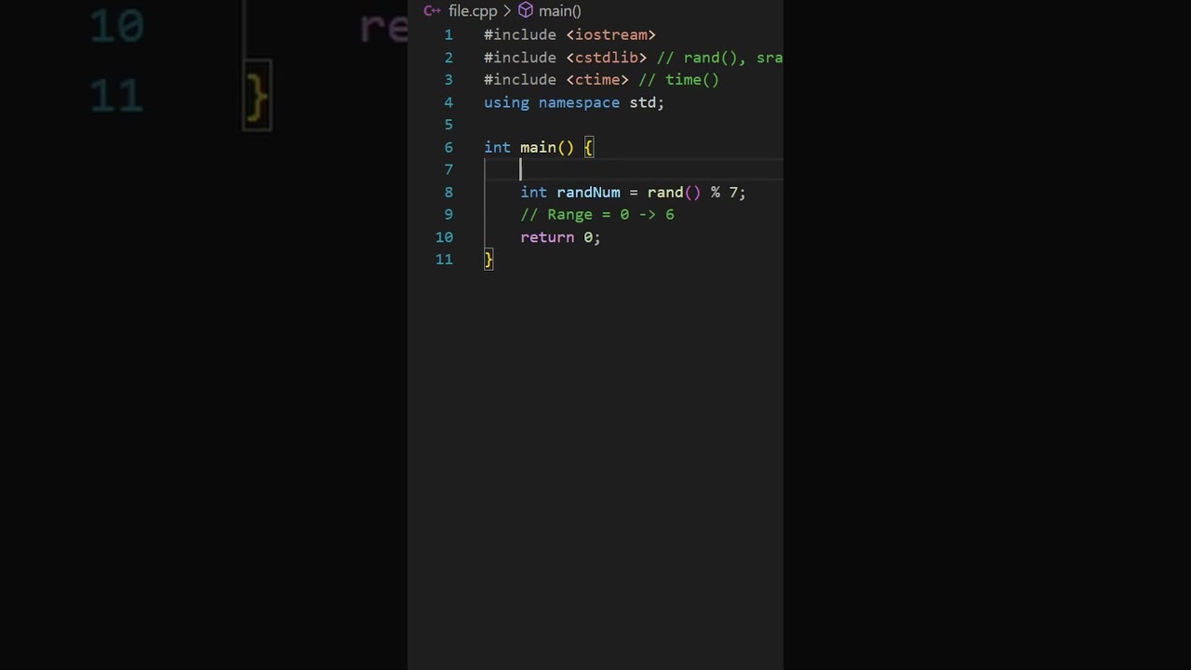Viewport: 1191px width, 670px height.
Task: Click the 'using' keyword on line 4
Action: [x=506, y=102]
